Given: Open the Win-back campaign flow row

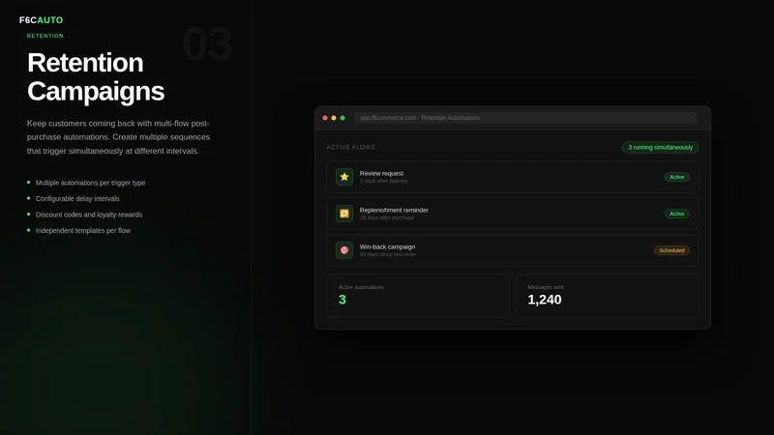Looking at the screenshot, I should [513, 250].
